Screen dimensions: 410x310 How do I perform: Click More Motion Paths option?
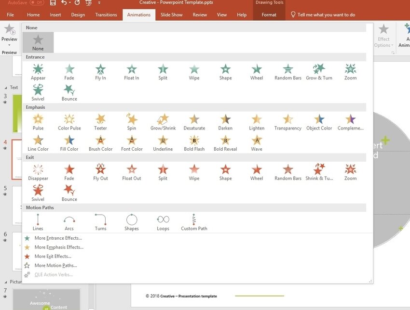(x=55, y=266)
